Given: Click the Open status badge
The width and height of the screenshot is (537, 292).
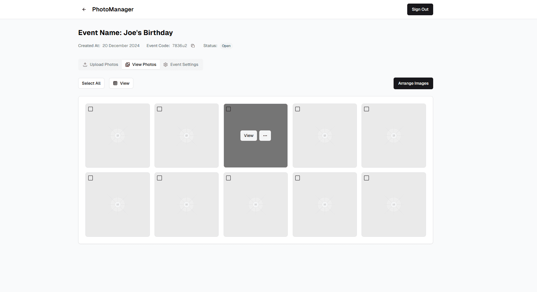Looking at the screenshot, I should pos(226,46).
